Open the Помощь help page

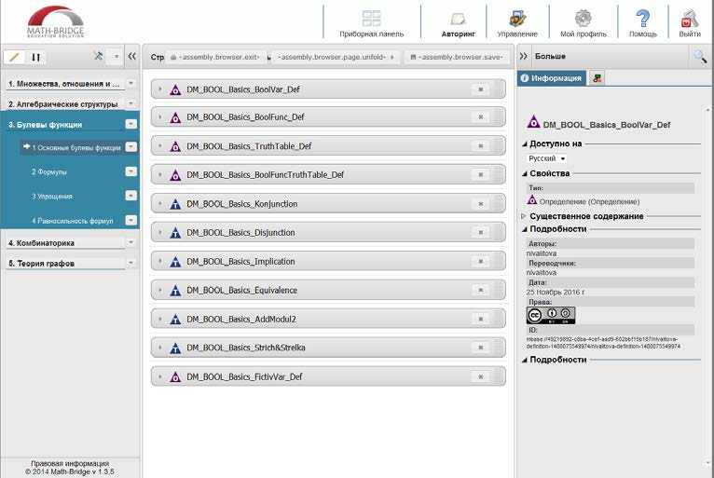point(642,23)
